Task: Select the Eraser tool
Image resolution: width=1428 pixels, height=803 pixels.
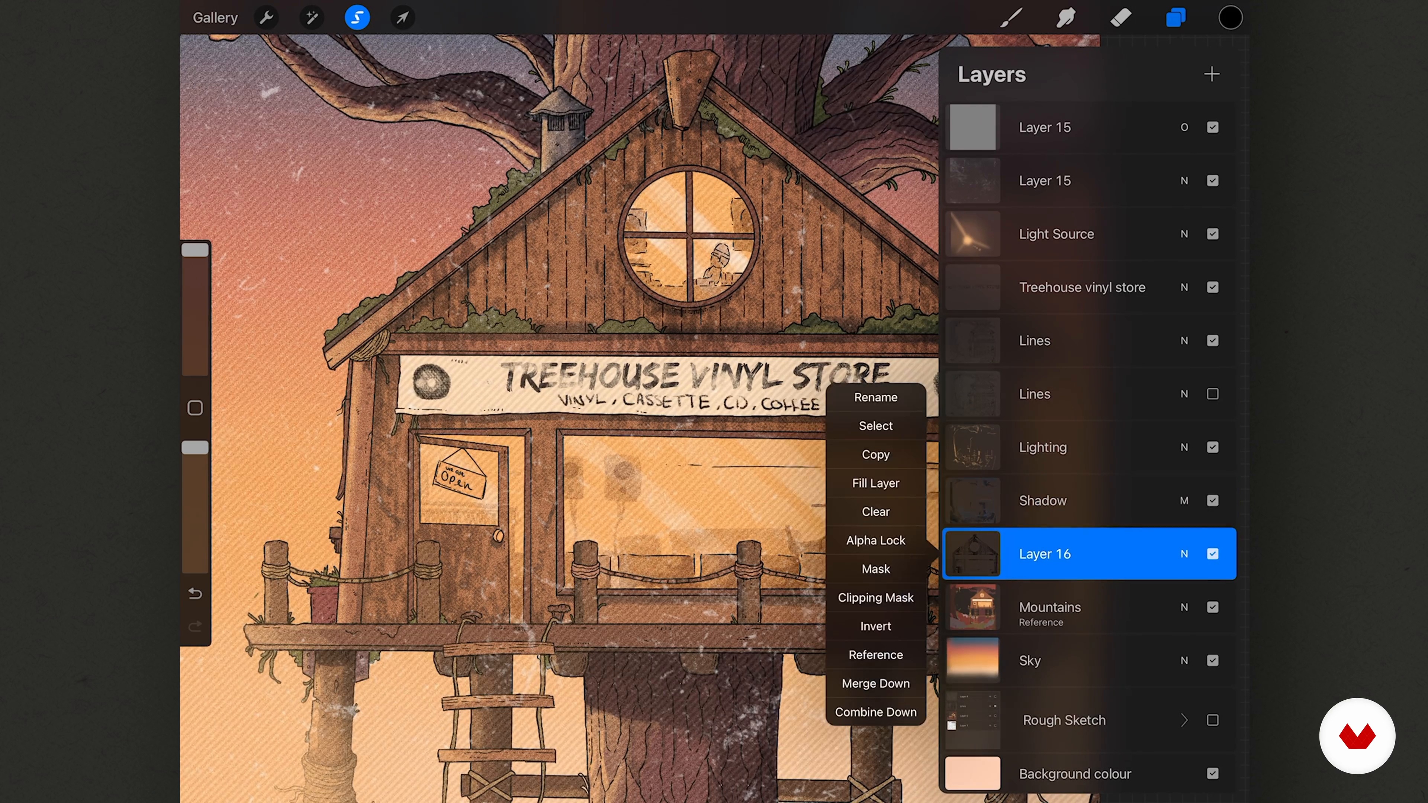Action: (x=1120, y=18)
